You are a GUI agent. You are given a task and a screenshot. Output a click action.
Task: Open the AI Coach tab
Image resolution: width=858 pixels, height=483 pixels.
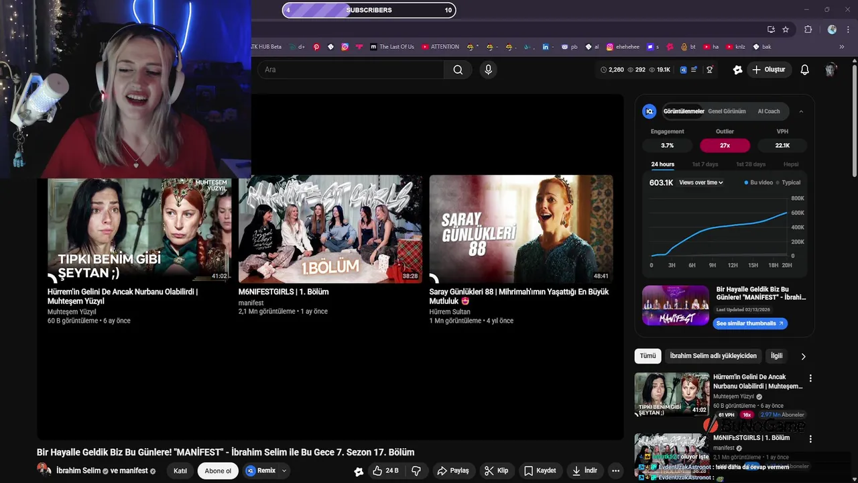click(x=769, y=111)
